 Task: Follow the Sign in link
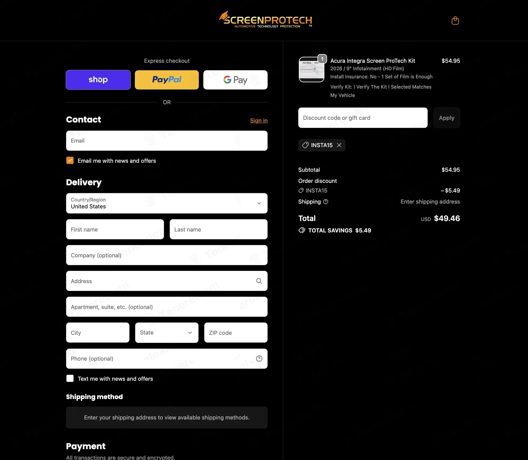[259, 120]
